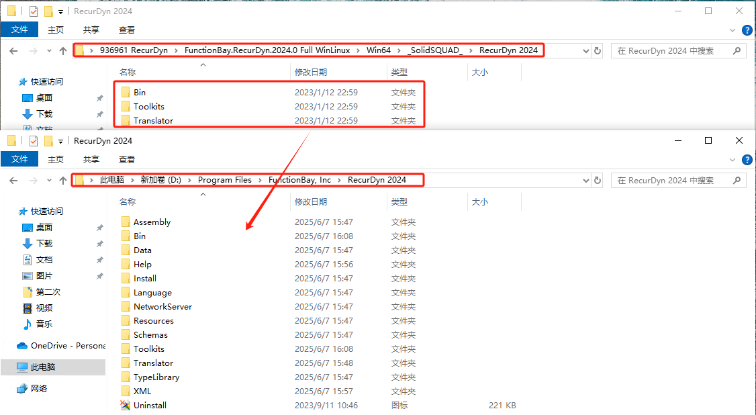Open 主页 tab in the upper Explorer window
Screen dimensions: 756x415
(x=56, y=30)
